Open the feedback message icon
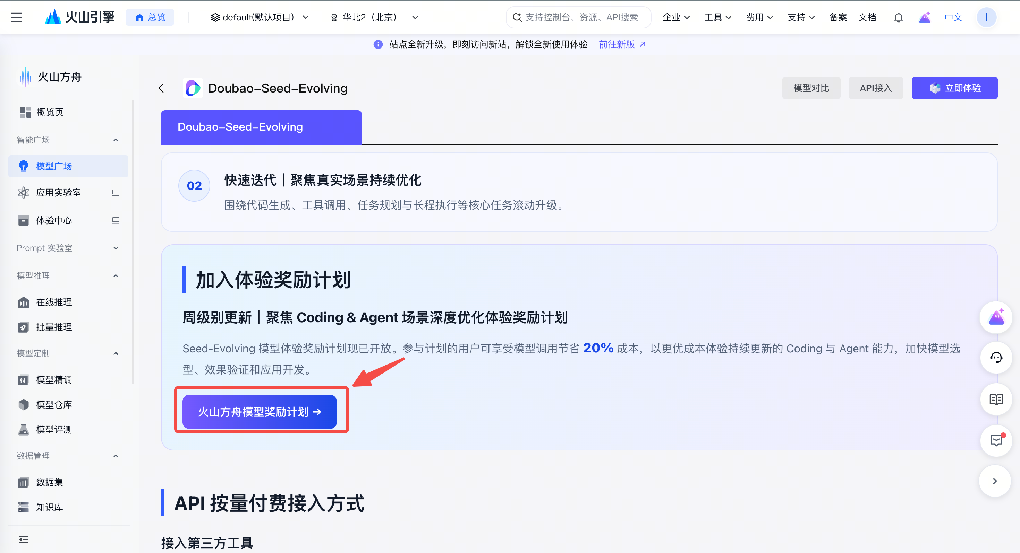This screenshot has width=1020, height=553. point(996,440)
